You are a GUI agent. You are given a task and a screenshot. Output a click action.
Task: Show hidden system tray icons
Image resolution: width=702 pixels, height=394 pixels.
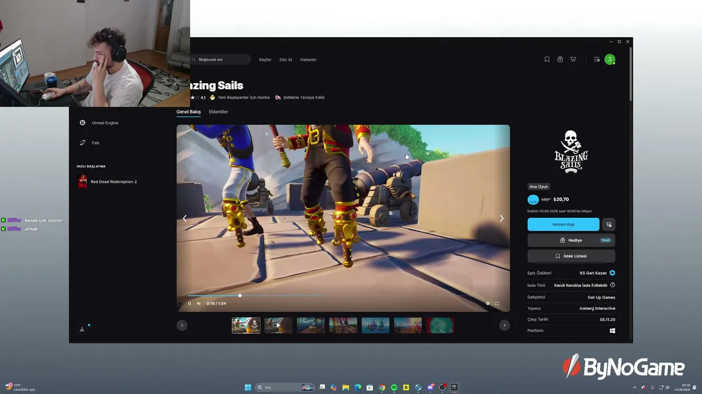tap(635, 387)
